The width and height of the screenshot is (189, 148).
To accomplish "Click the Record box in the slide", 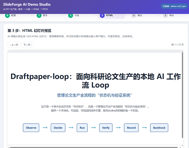I will pos(131,128).
